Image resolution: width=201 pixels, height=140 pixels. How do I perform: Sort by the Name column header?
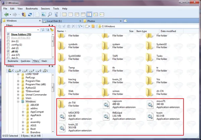pyautogui.click(x=81, y=31)
